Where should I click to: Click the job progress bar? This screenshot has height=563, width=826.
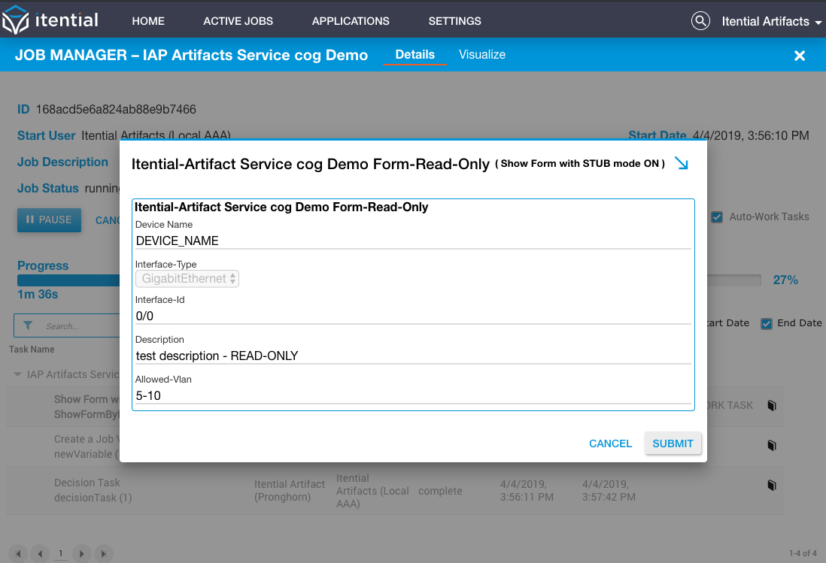(389, 280)
